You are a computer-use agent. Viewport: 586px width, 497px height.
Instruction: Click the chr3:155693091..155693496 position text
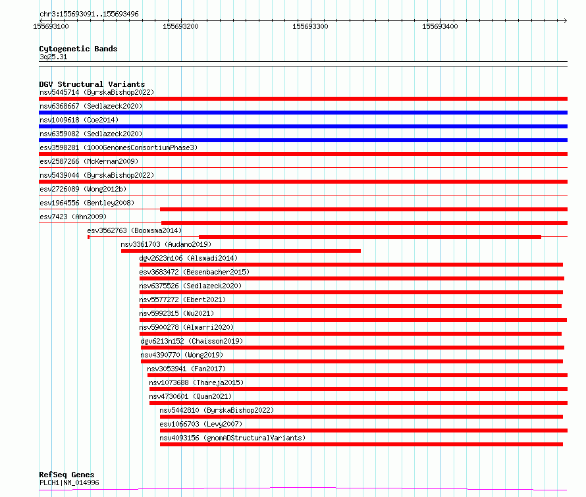click(x=89, y=14)
